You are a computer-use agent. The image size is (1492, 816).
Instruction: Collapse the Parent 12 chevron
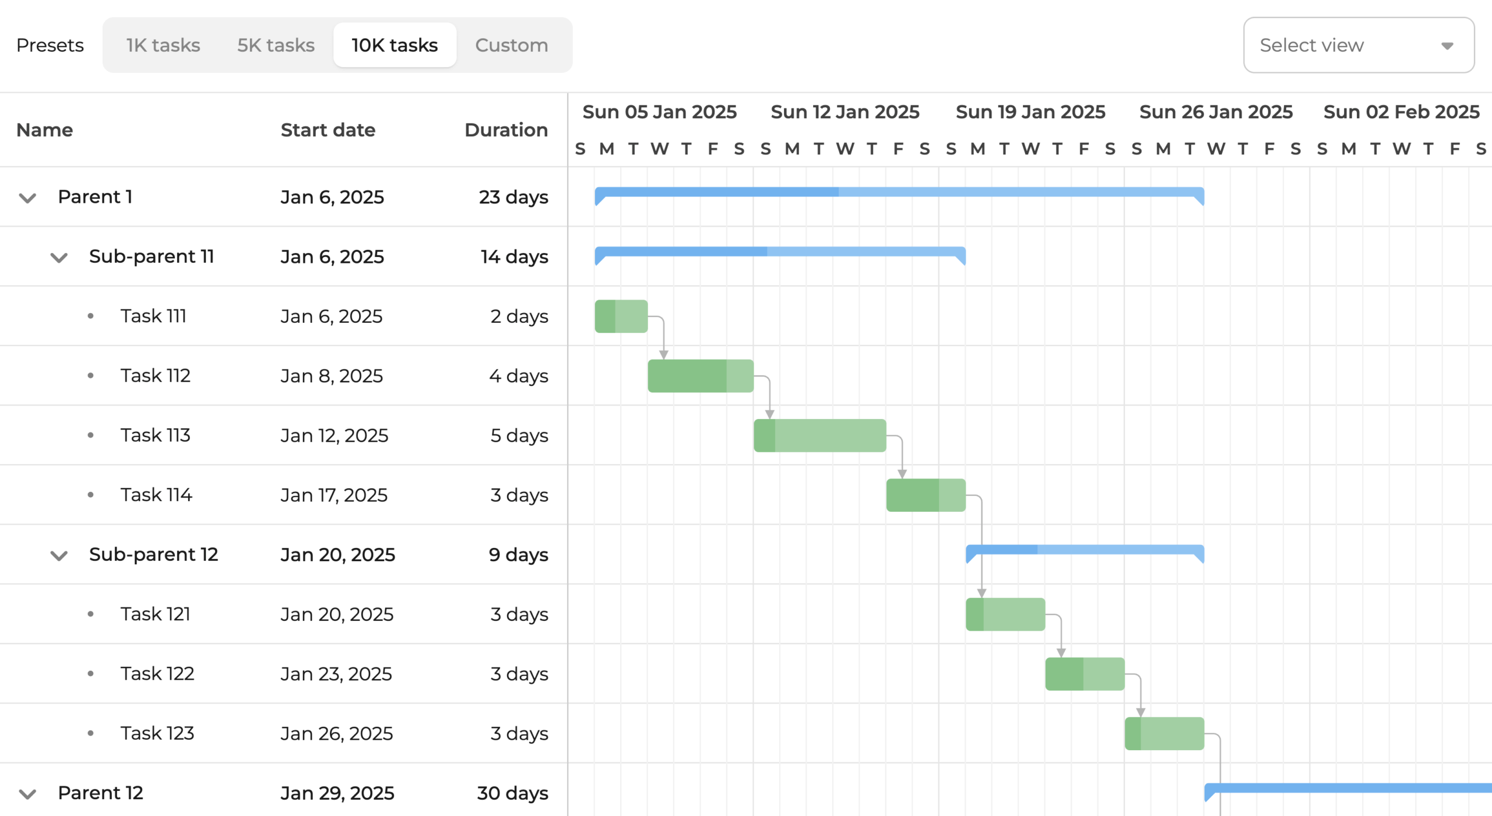(x=27, y=794)
